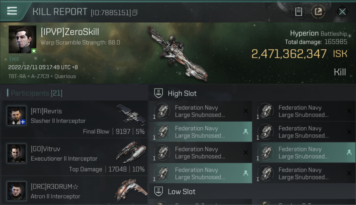Click the Hyperion Battleship name label
The width and height of the screenshot is (356, 205).
pos(318,34)
